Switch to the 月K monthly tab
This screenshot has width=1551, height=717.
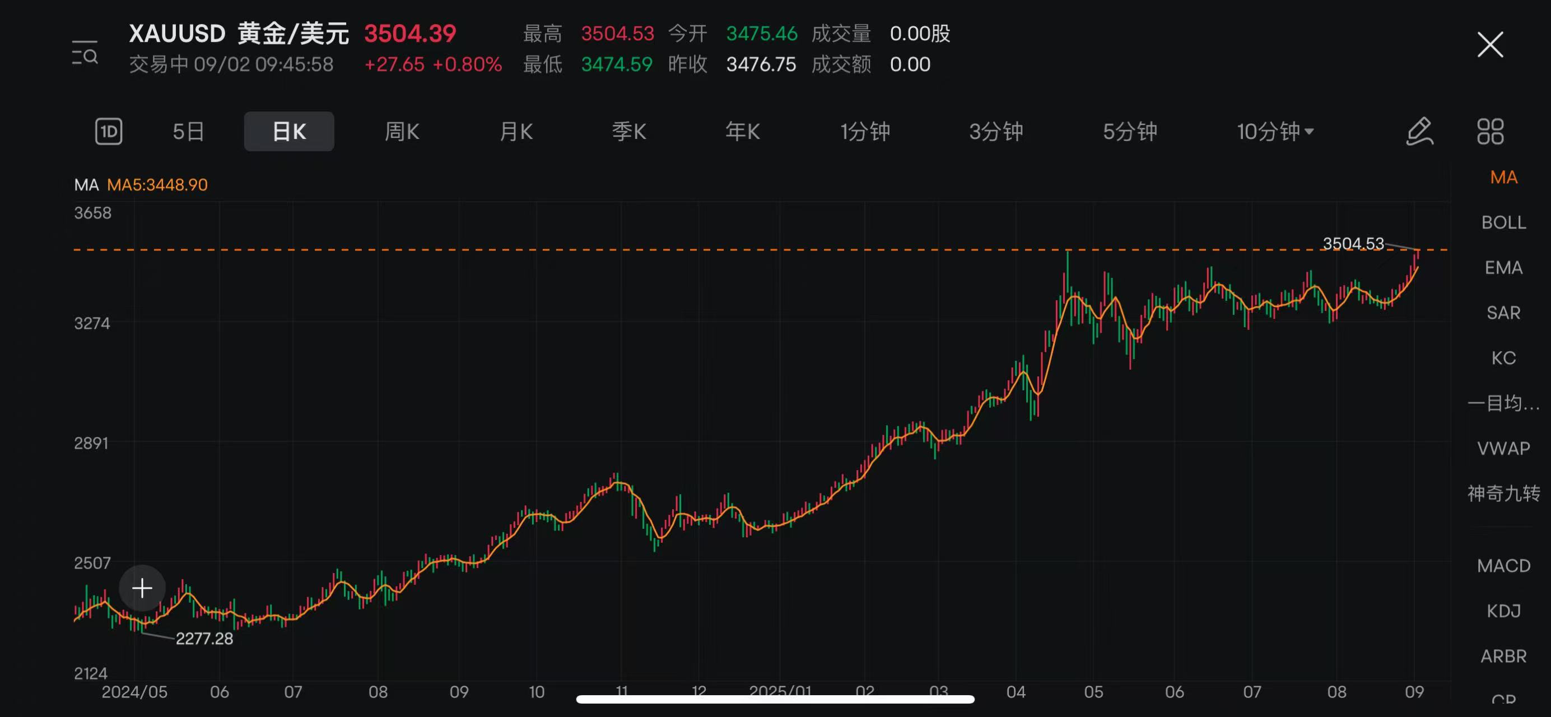click(x=516, y=131)
